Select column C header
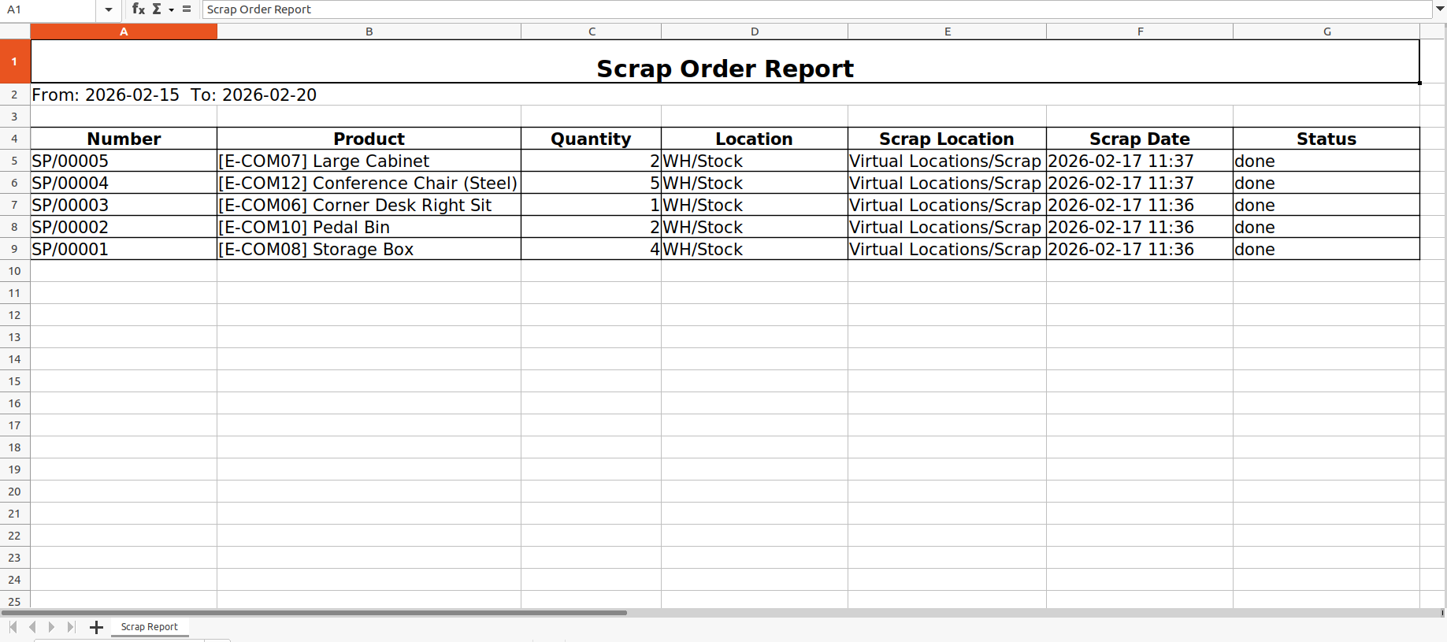This screenshot has height=642, width=1447. (x=592, y=32)
